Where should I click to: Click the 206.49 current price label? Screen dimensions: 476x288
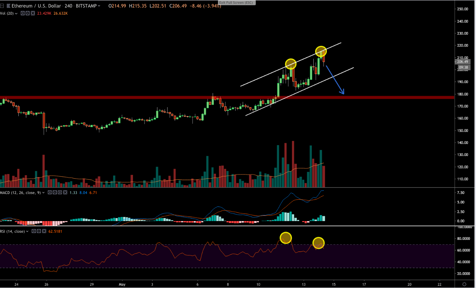(x=461, y=62)
